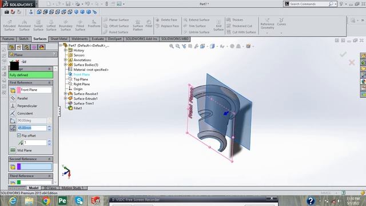
Task: Click the Second Reference selection box
Action: (34, 167)
